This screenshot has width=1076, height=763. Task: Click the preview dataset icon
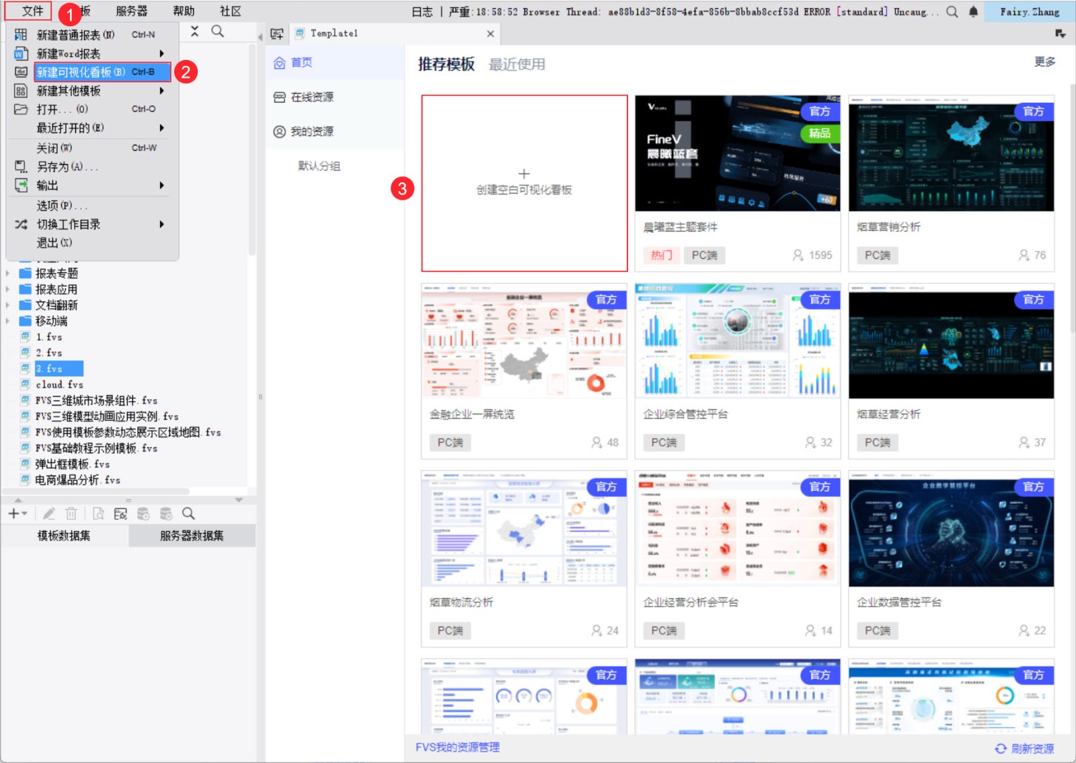click(x=98, y=513)
